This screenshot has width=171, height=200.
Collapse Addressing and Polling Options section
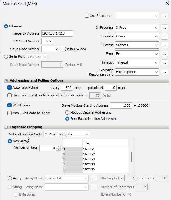click(6, 80)
